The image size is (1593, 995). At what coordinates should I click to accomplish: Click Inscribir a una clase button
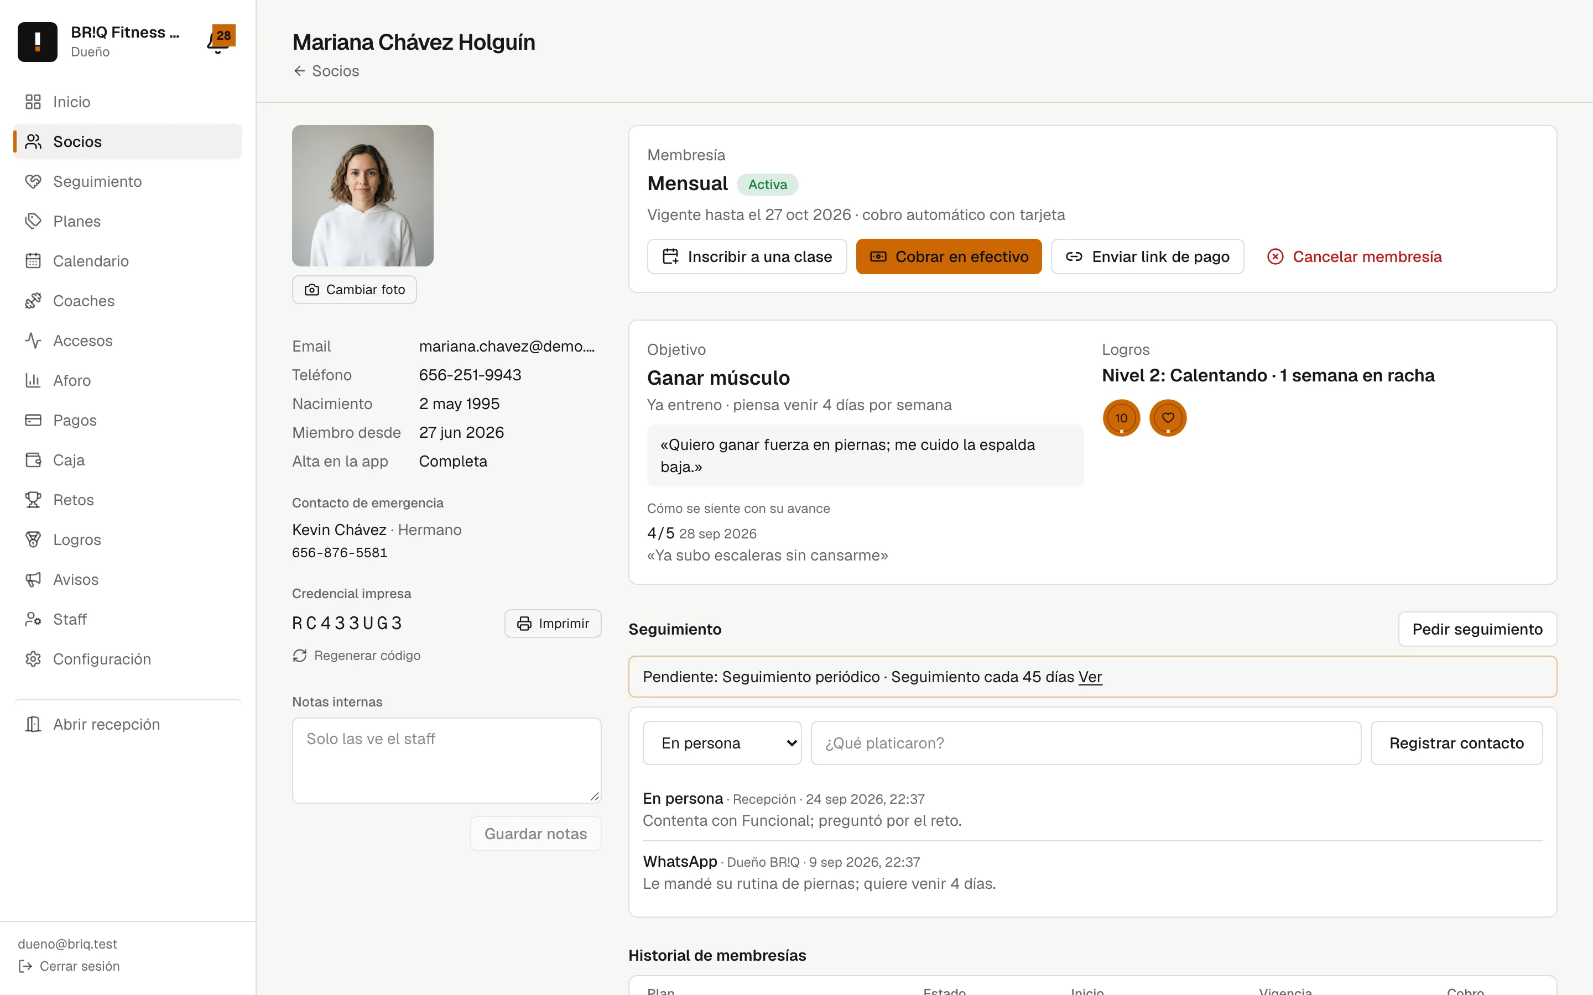747,256
